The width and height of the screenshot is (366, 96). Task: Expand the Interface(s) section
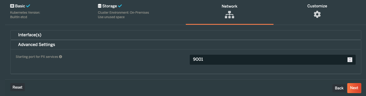pyautogui.click(x=186, y=35)
